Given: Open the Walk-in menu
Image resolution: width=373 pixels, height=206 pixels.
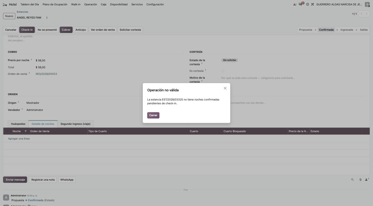Looking at the screenshot, I should click(76, 4).
